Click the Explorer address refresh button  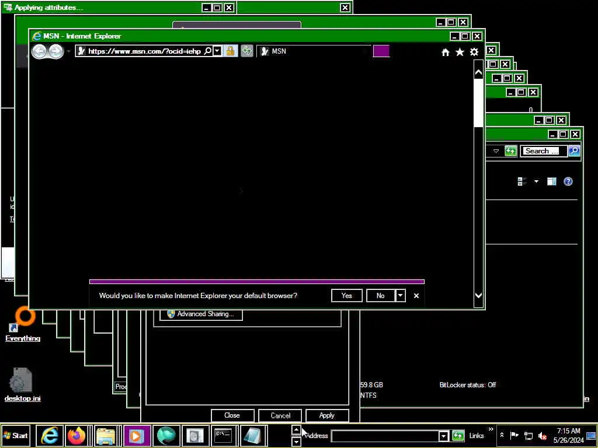coord(510,151)
